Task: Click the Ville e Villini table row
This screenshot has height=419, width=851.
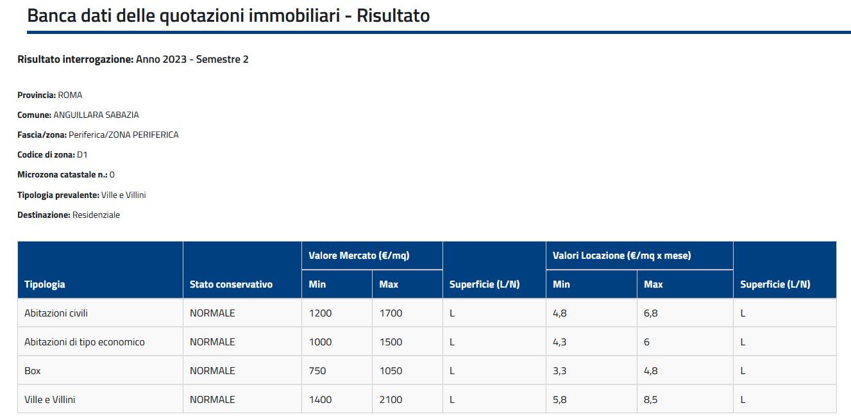Action: [x=427, y=399]
